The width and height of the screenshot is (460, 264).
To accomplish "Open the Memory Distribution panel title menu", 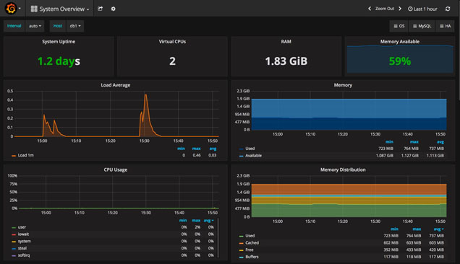I will pyautogui.click(x=343, y=170).
